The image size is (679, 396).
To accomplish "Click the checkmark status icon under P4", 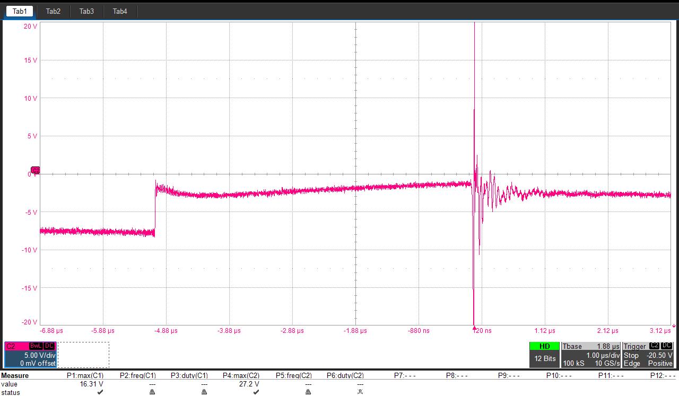I will tap(256, 392).
